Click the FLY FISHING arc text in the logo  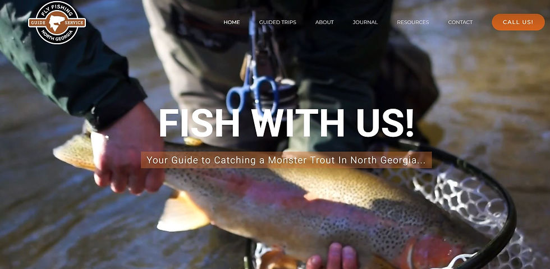[57, 9]
